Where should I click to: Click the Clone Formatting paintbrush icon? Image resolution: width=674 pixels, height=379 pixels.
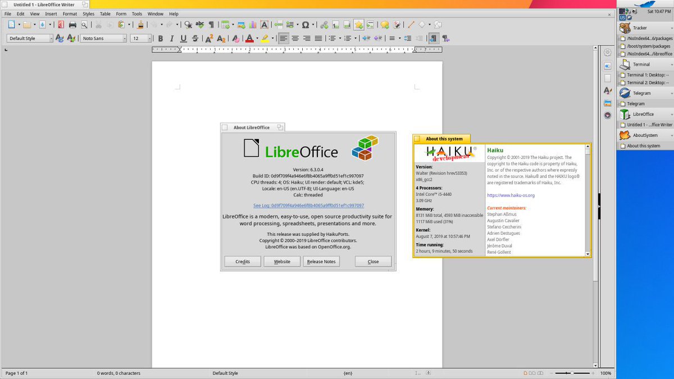point(140,25)
